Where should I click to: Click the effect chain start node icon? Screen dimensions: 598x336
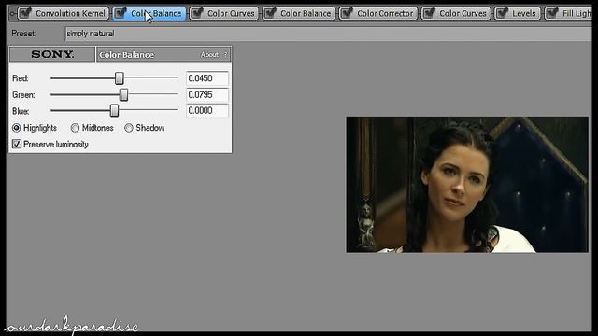coord(12,14)
